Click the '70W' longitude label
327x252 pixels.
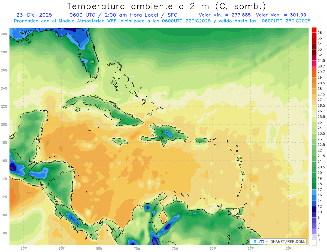click(175, 248)
